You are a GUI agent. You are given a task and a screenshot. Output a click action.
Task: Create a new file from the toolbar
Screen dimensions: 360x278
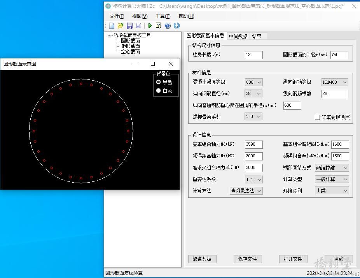point(112,26)
